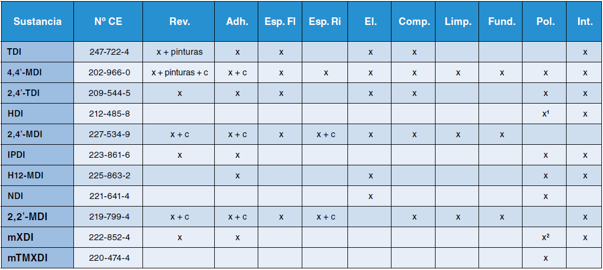This screenshot has height=270, width=603.
Task: Select the mTMXDI row label
Action: click(27, 258)
